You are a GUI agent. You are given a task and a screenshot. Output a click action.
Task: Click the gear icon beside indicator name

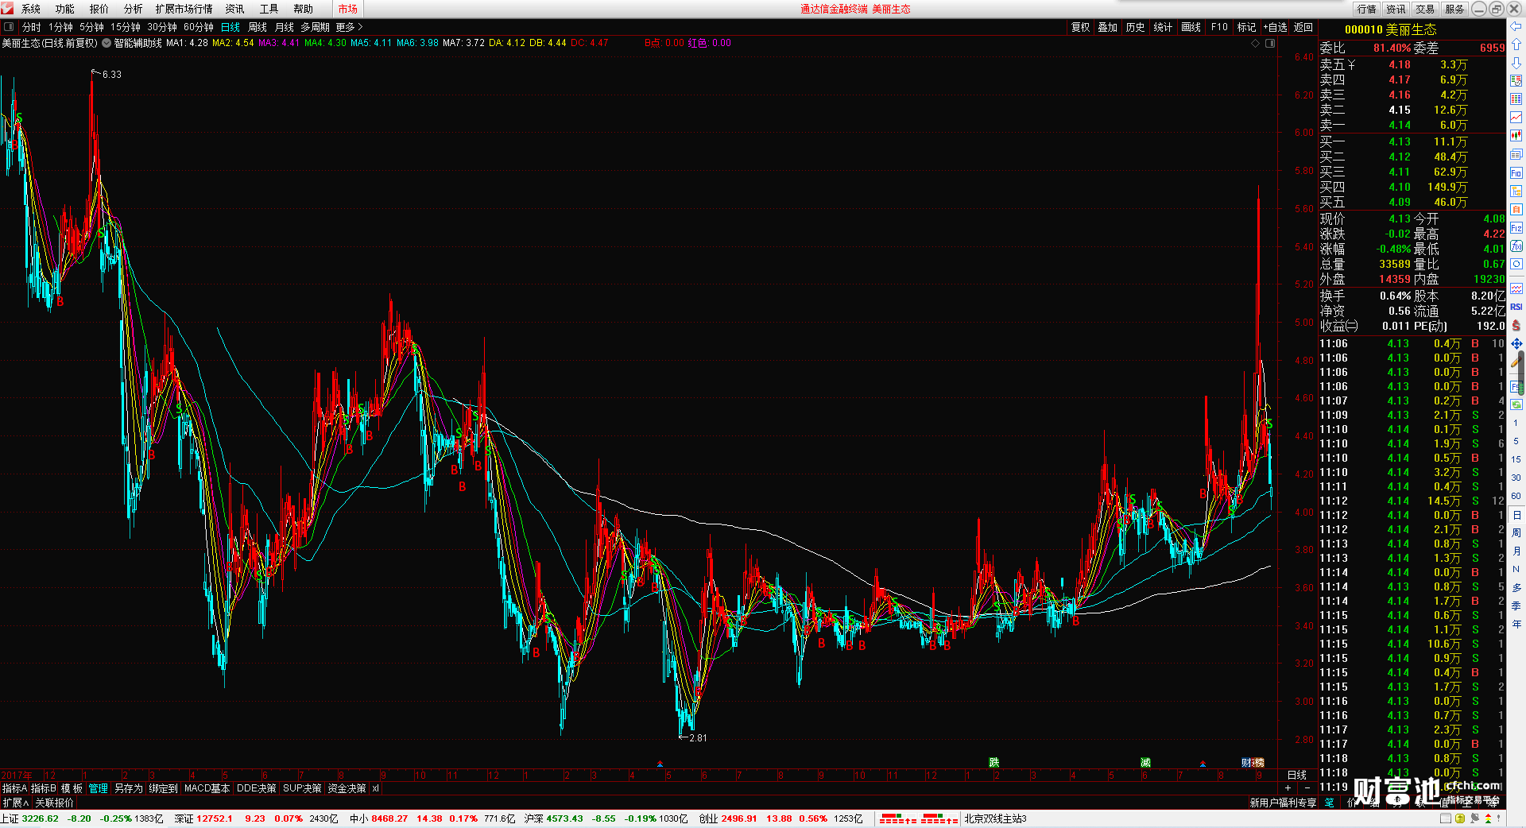point(107,43)
